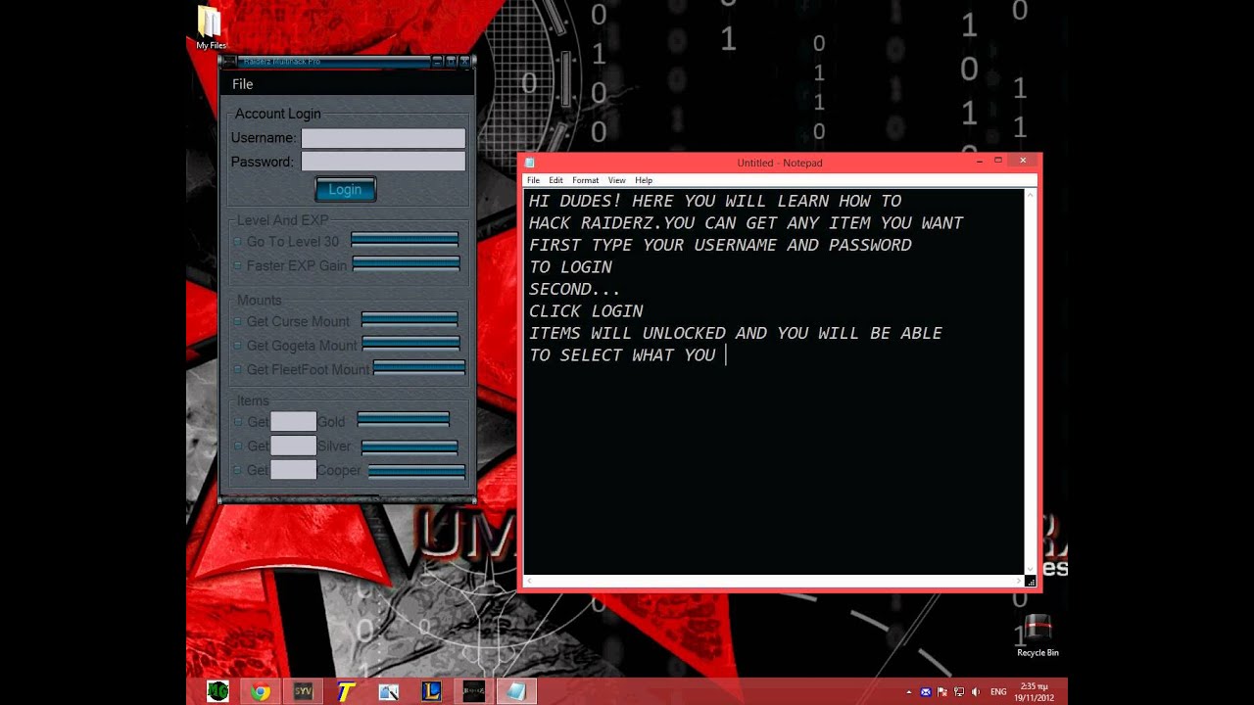Open the yellow T taskbar application
Image resolution: width=1254 pixels, height=705 pixels.
[345, 691]
